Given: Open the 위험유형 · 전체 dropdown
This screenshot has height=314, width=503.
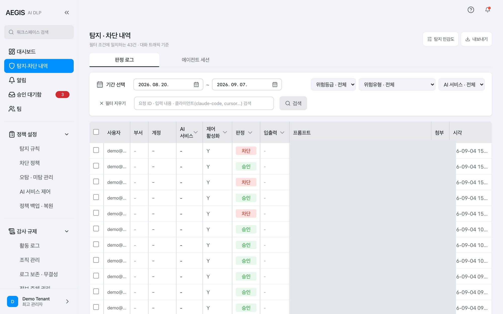Looking at the screenshot, I should tap(397, 84).
